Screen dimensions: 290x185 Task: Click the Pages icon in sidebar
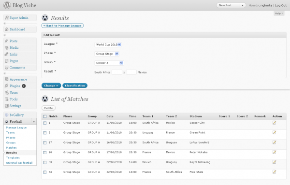(7, 61)
